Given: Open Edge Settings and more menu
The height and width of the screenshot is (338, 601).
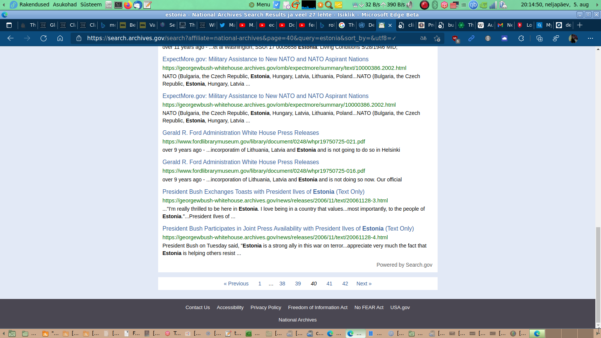Looking at the screenshot, I should [x=590, y=38].
